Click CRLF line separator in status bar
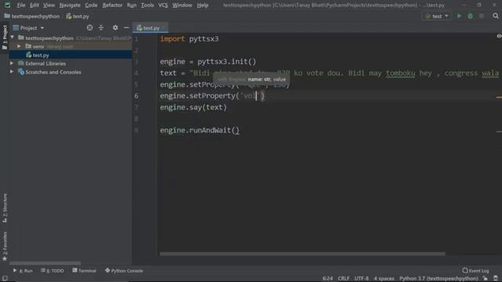Viewport: 502px width, 282px height. (344, 279)
